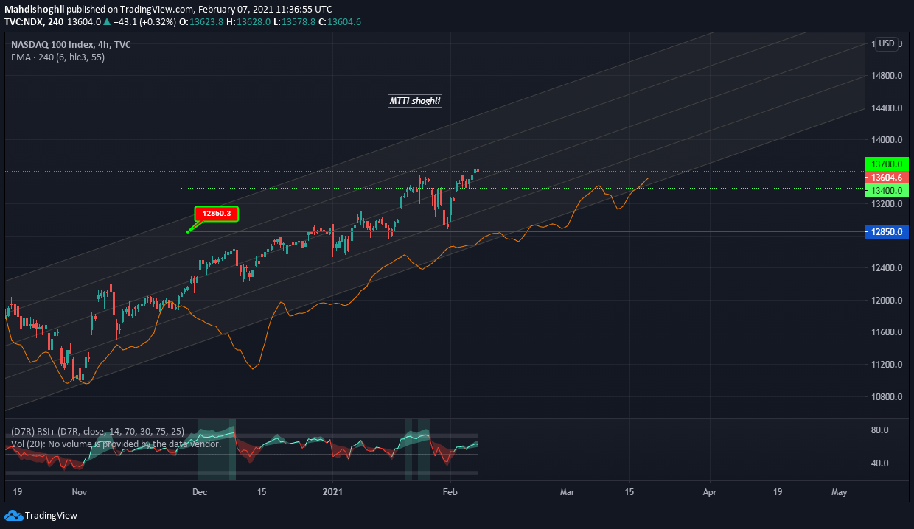Click the Vol (20) no volume notice
Screen dimensions: 914x529
coord(116,444)
